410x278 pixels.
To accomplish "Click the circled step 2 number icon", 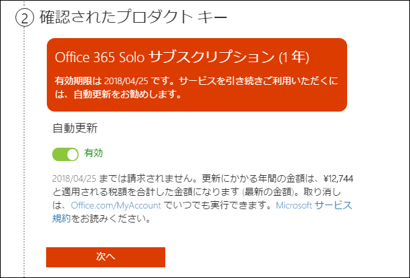I will pyautogui.click(x=25, y=18).
